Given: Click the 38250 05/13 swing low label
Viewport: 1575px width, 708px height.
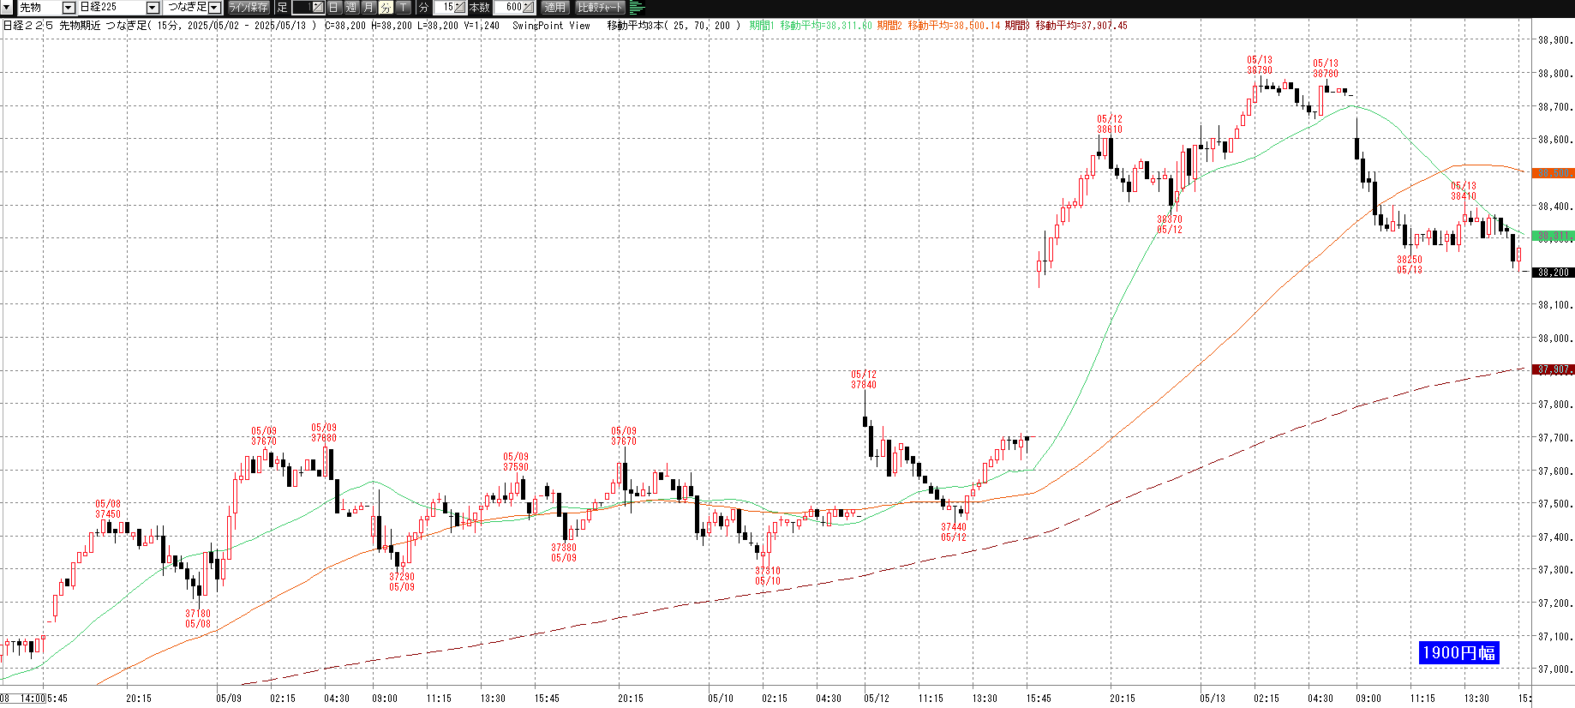Looking at the screenshot, I should click(1410, 265).
